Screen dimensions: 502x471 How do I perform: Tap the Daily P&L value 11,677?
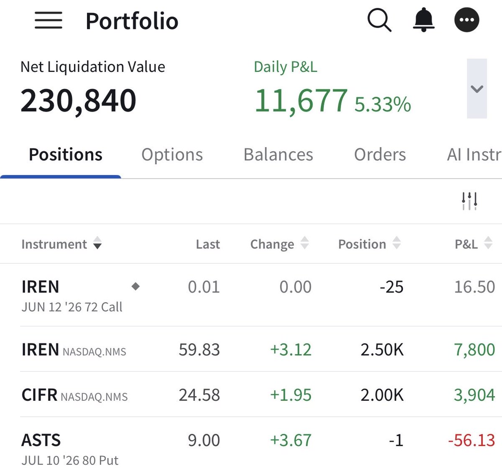(301, 101)
